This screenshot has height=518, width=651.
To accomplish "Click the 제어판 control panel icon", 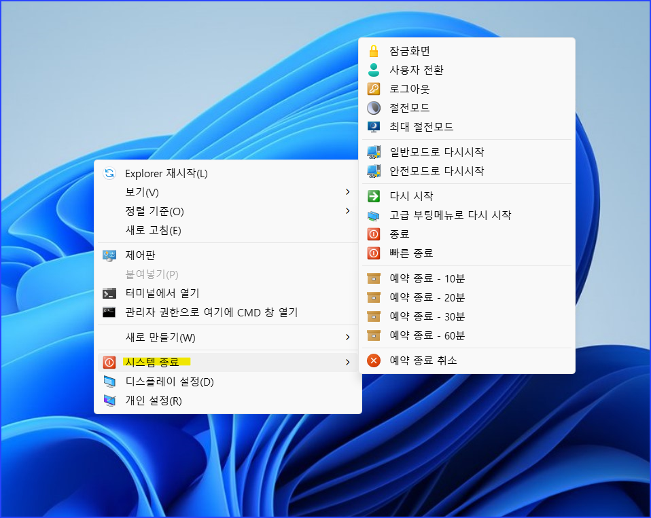I will pyautogui.click(x=109, y=255).
